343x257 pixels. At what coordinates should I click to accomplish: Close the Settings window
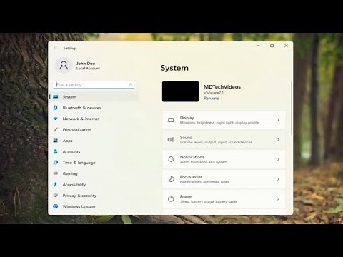coord(286,46)
